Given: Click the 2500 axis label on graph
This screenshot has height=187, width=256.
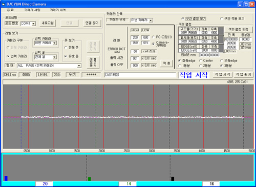Looking at the screenshot, I should coord(126,151).
